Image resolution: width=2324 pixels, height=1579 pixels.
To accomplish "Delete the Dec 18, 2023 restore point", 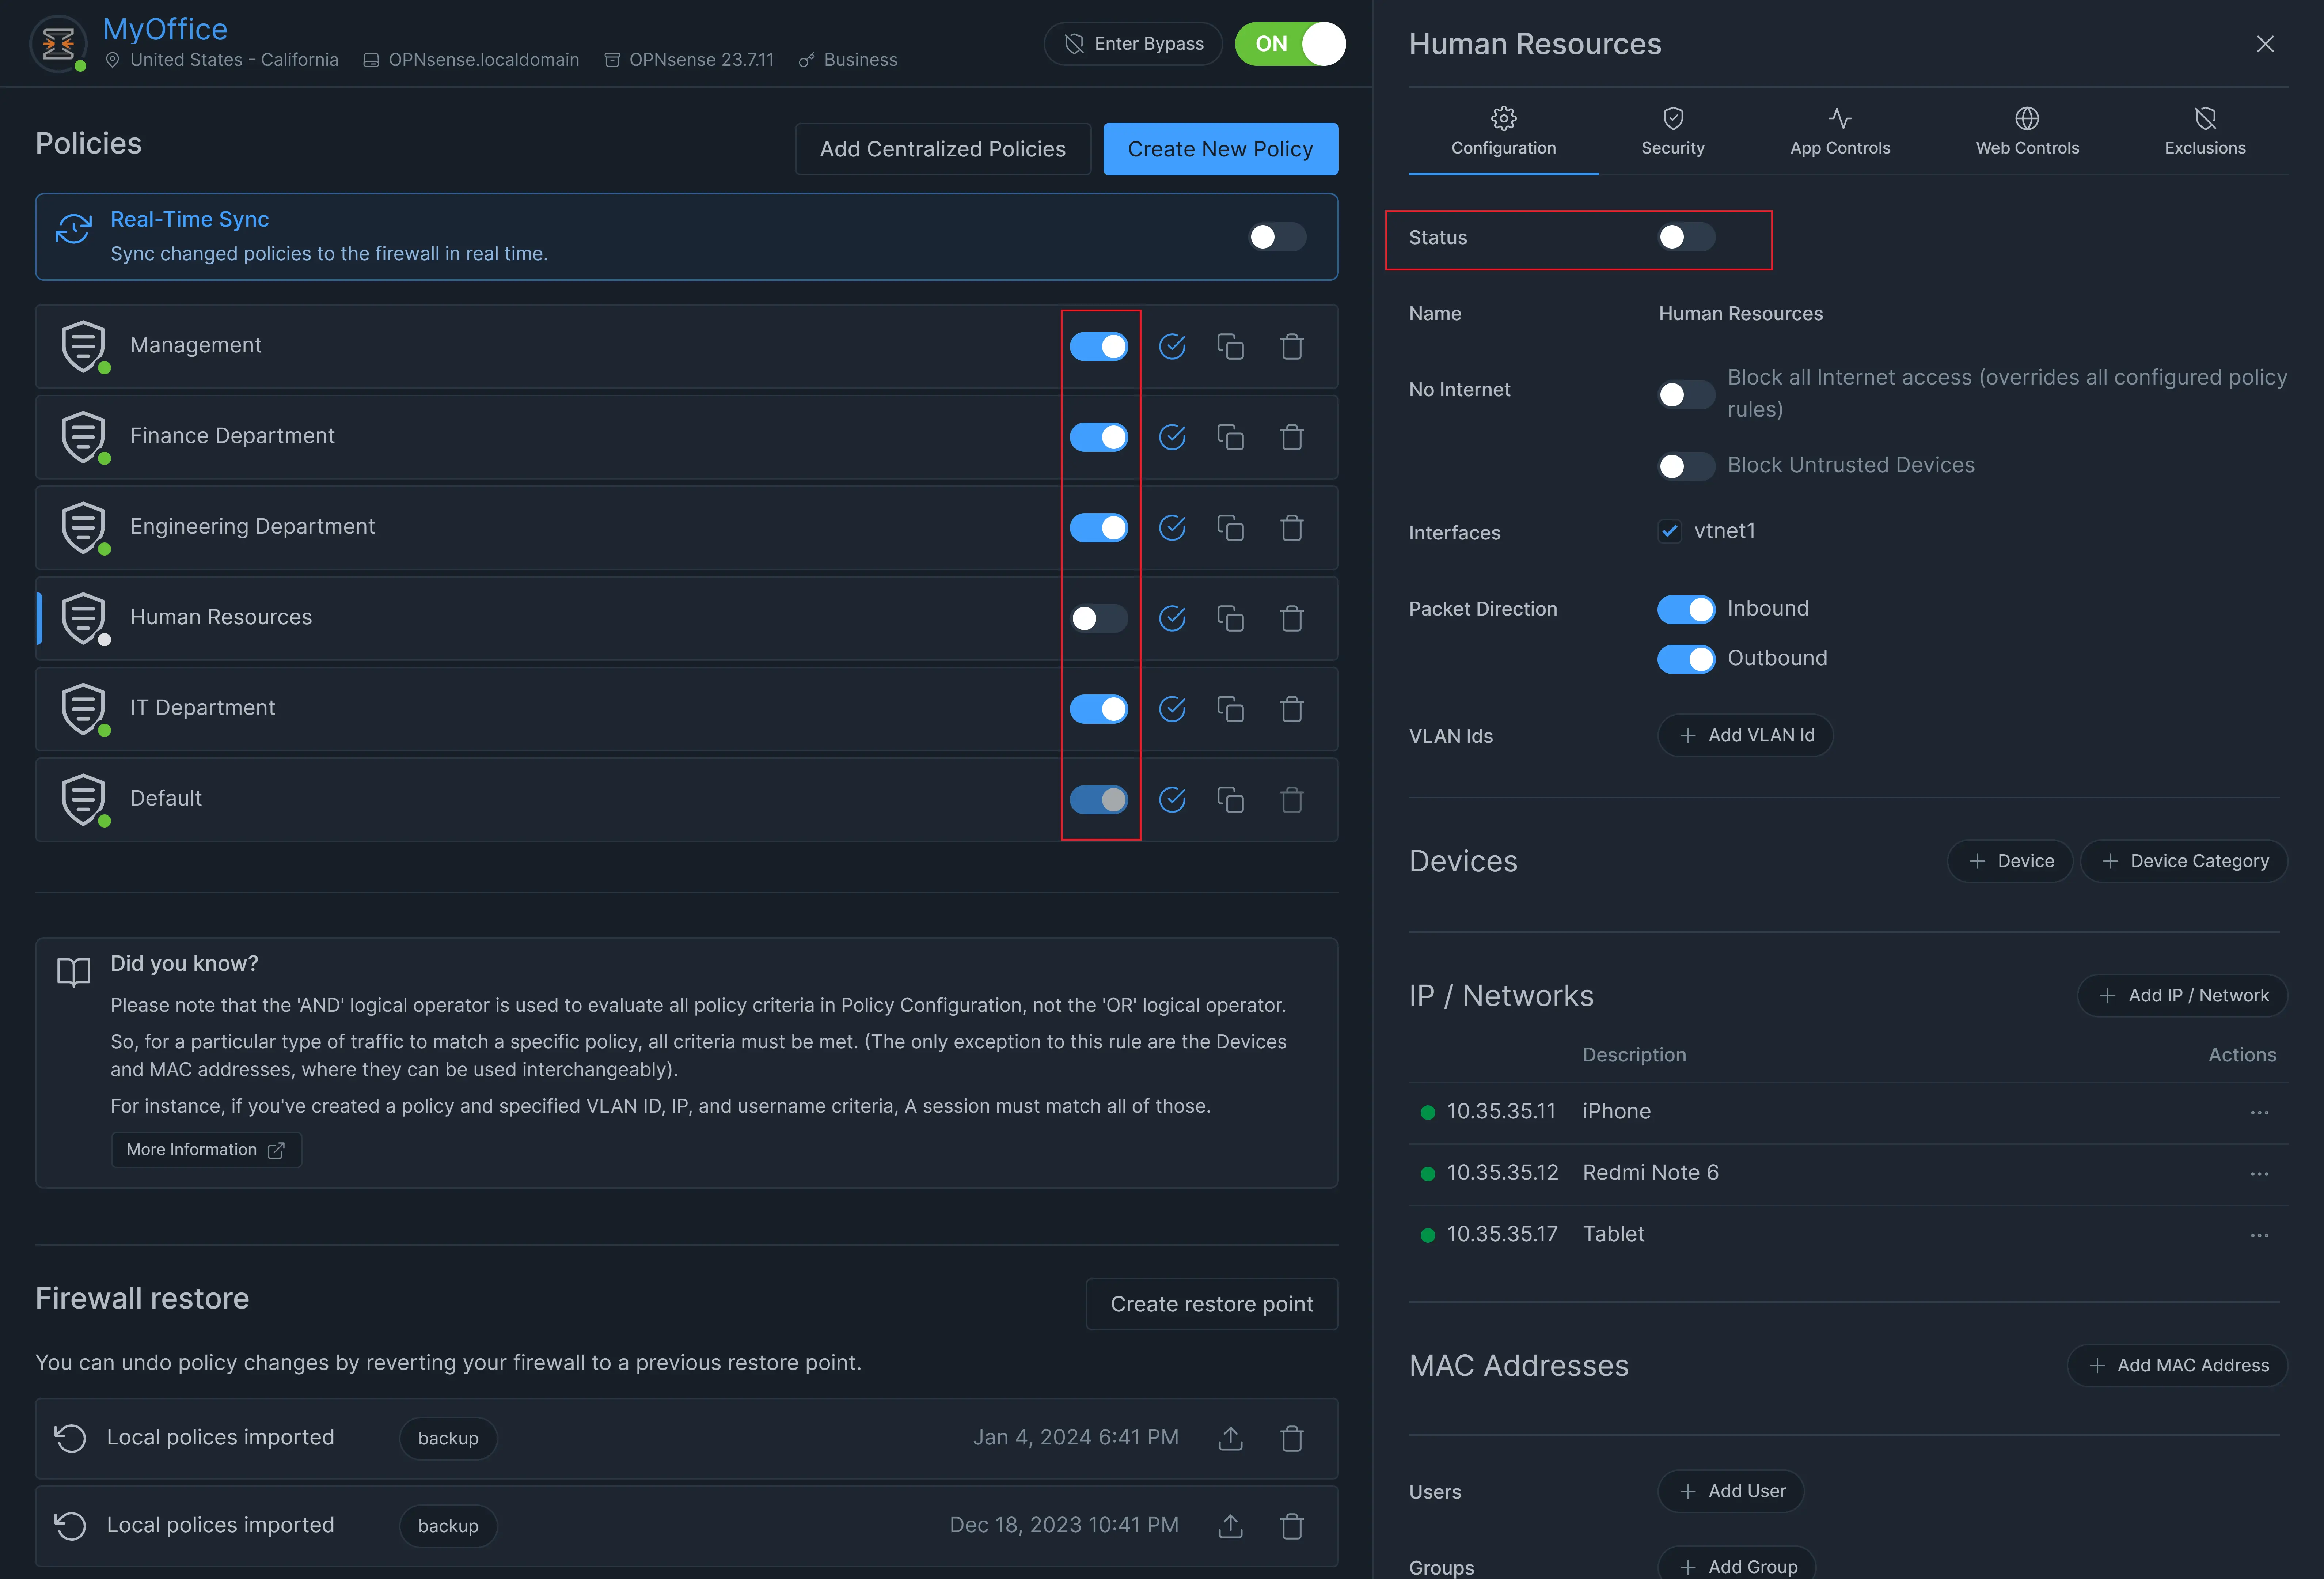I will pyautogui.click(x=1292, y=1526).
